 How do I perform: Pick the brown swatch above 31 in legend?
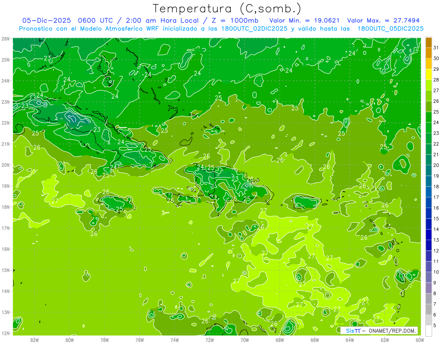click(x=429, y=42)
